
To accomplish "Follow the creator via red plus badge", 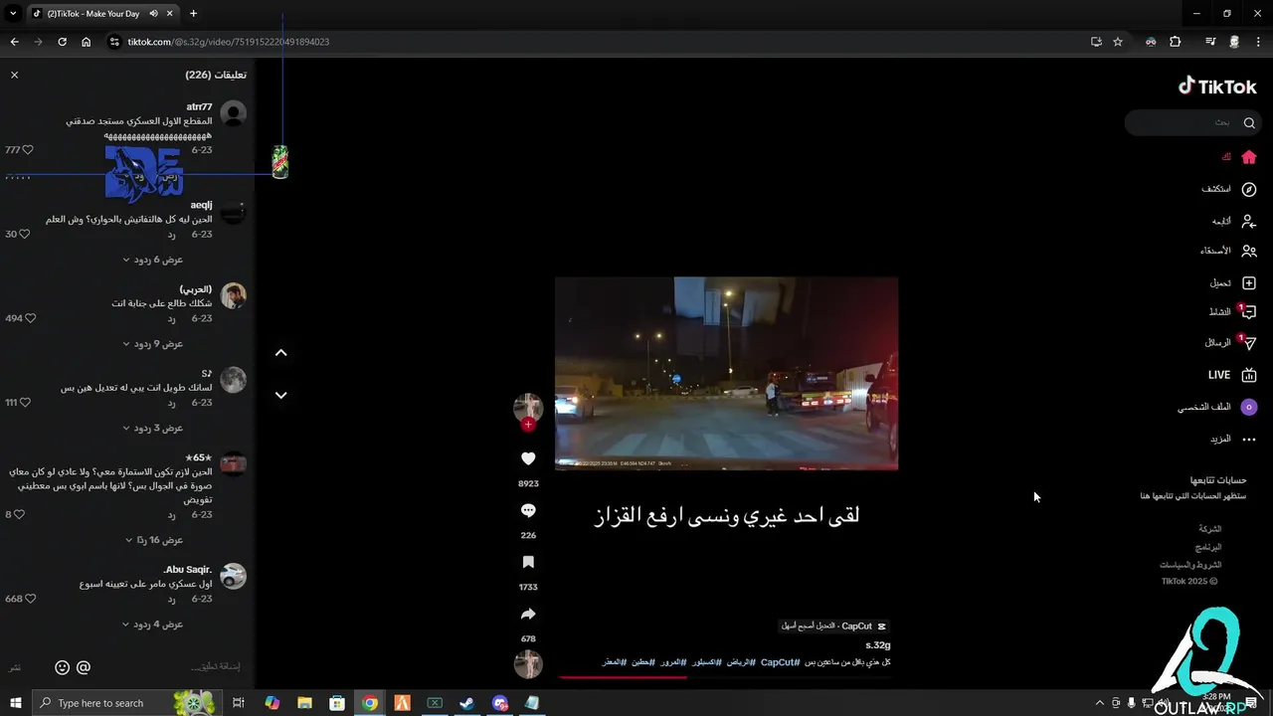I will click(x=528, y=425).
